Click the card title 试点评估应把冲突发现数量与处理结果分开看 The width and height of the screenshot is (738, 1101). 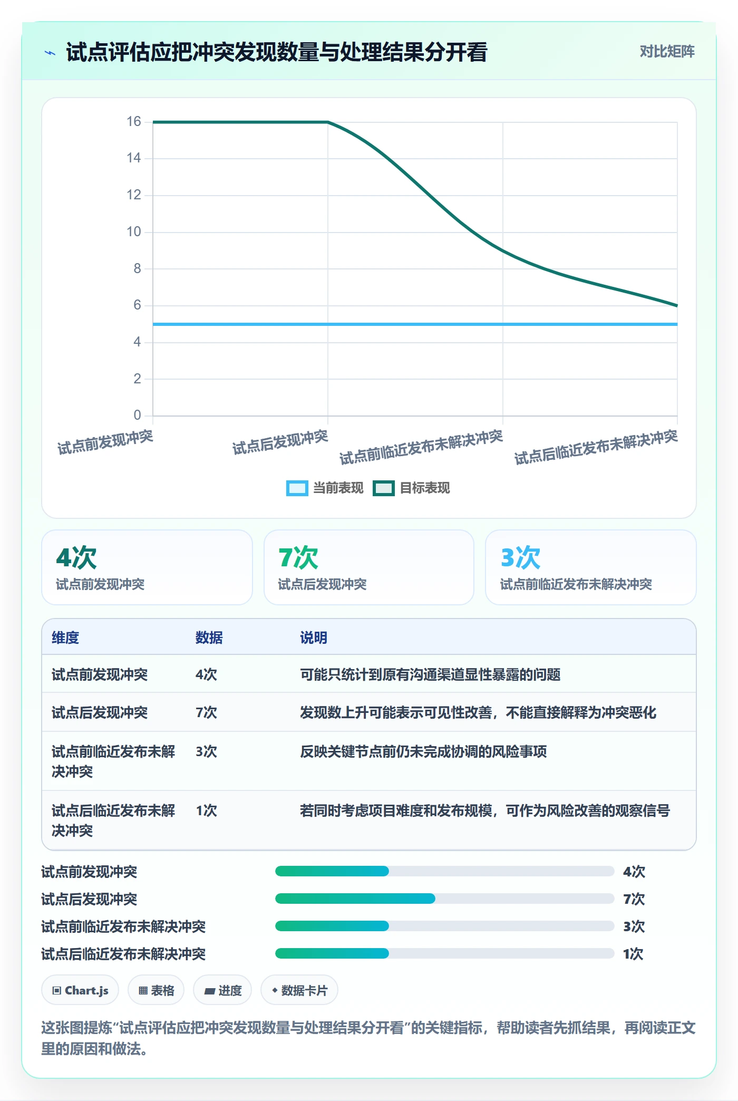[x=277, y=52]
